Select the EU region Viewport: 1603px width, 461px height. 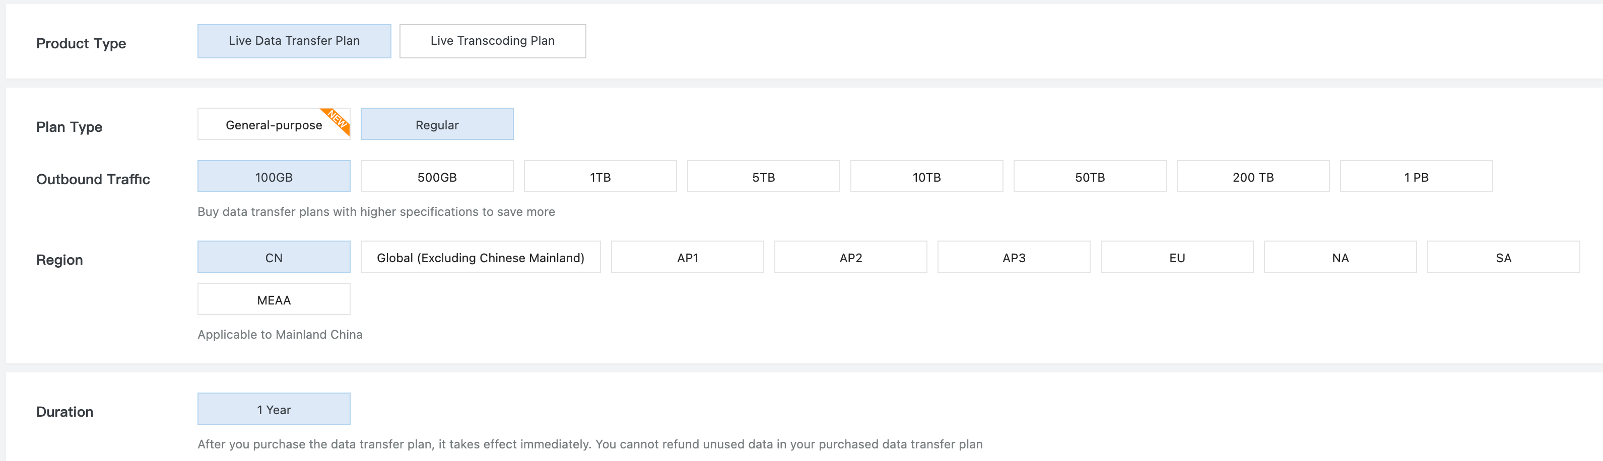[1177, 257]
